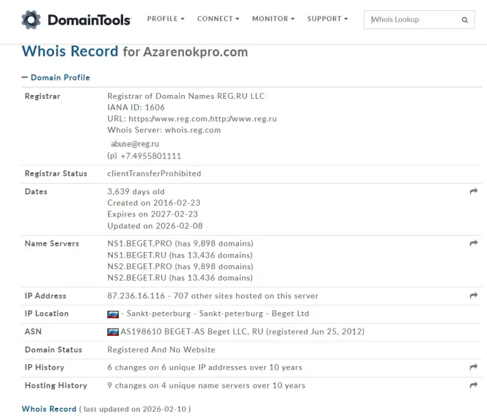Click the Registered And No Website status
487x418 pixels.
click(x=161, y=350)
